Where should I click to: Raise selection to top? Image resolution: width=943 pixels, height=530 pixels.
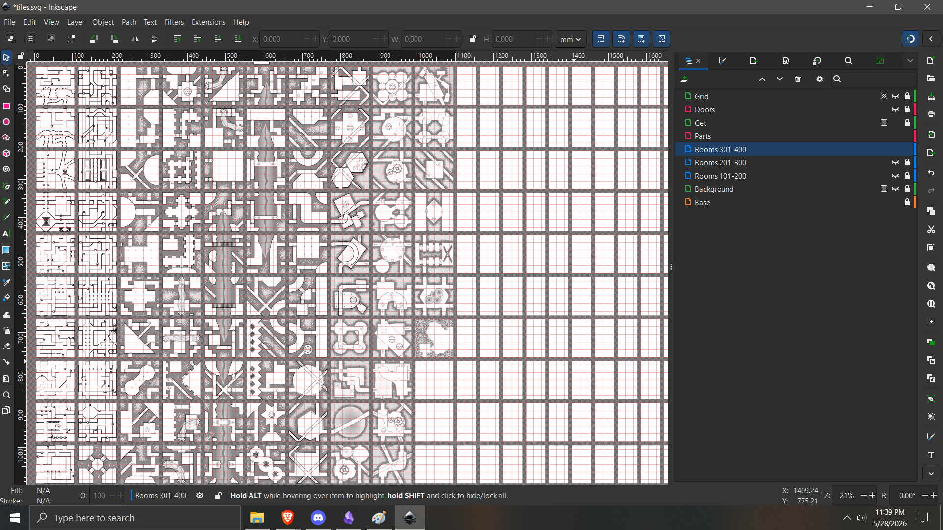[177, 39]
